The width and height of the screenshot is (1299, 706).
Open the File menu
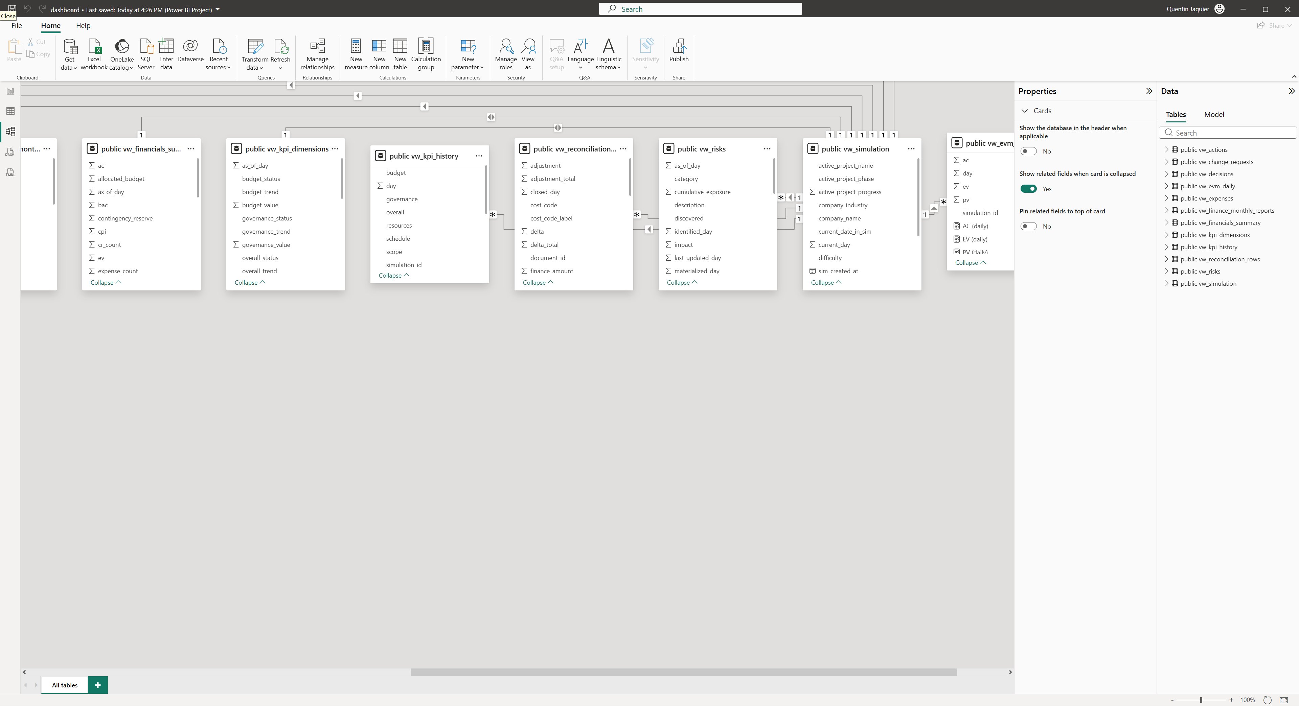tap(17, 26)
